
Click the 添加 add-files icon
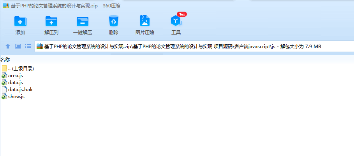(x=20, y=21)
